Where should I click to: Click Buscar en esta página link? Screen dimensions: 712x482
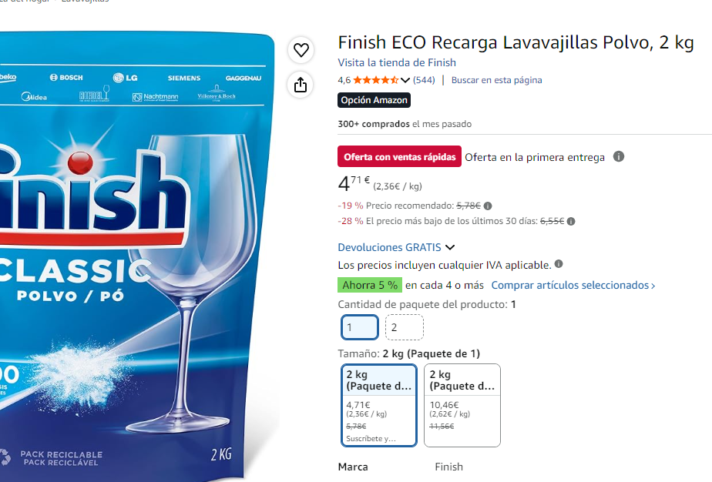[x=497, y=80]
